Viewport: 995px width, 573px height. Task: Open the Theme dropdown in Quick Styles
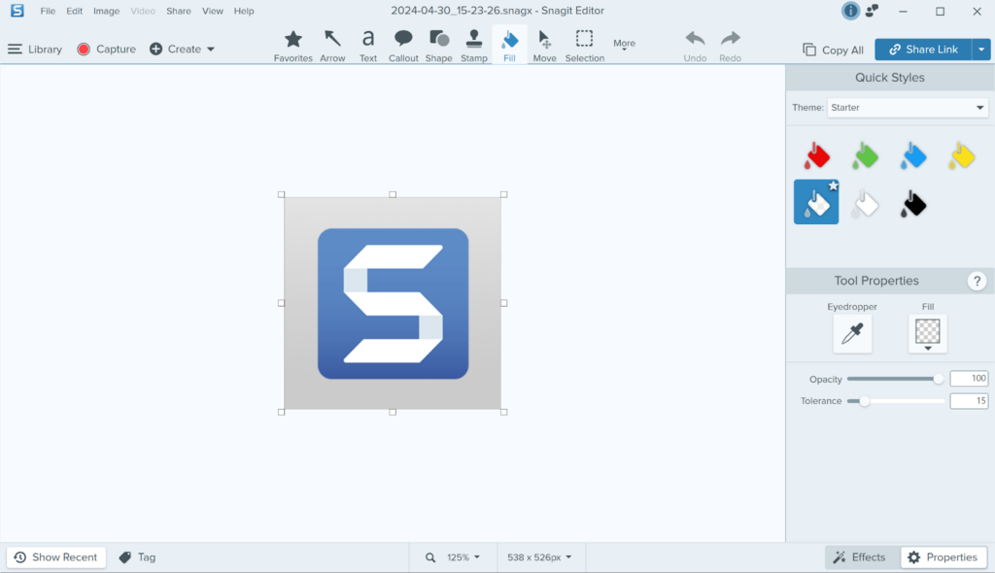point(907,107)
